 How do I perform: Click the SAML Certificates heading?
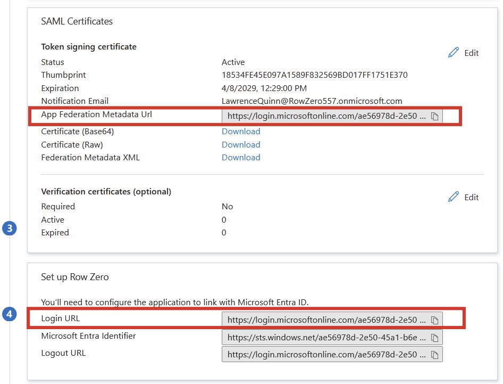77,21
